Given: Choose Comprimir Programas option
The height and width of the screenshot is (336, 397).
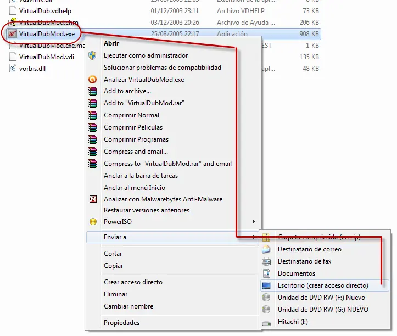Looking at the screenshot, I should pyautogui.click(x=136, y=139).
